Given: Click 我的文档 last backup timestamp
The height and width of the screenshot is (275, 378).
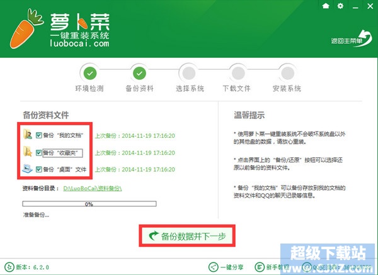Looking at the screenshot, I should (x=135, y=135).
